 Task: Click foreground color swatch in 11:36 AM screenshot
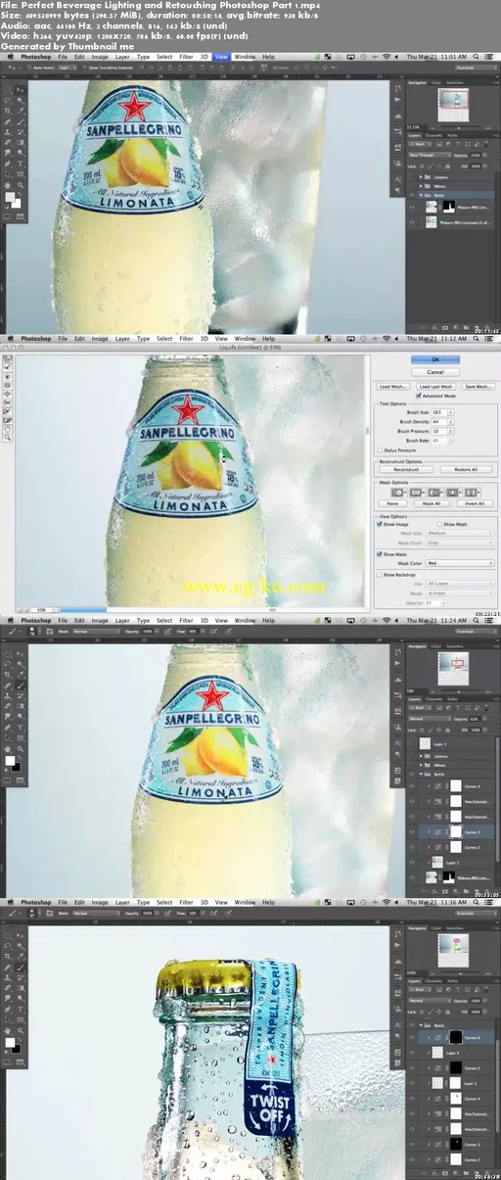10,1042
